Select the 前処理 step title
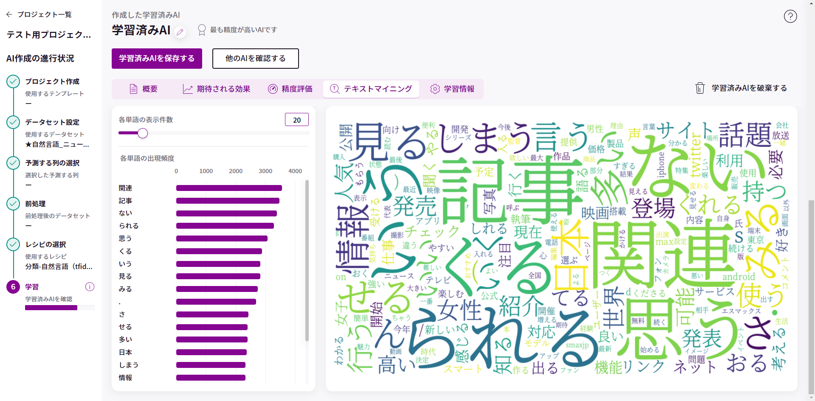The height and width of the screenshot is (401, 815). tap(35, 204)
